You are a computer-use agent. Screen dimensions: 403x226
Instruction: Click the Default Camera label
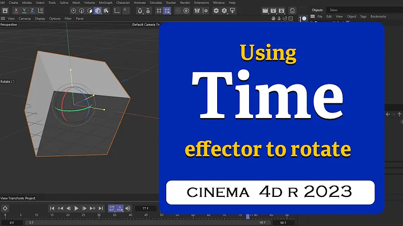click(144, 25)
